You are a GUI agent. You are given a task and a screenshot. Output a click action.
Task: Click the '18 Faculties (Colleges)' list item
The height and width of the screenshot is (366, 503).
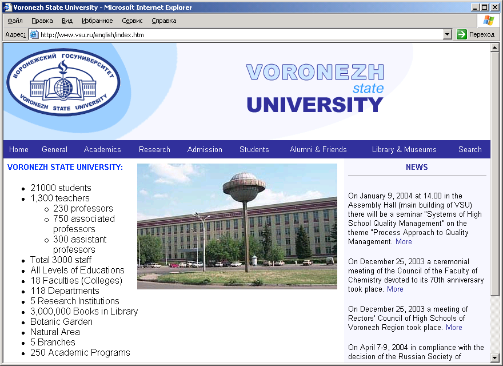[77, 280]
